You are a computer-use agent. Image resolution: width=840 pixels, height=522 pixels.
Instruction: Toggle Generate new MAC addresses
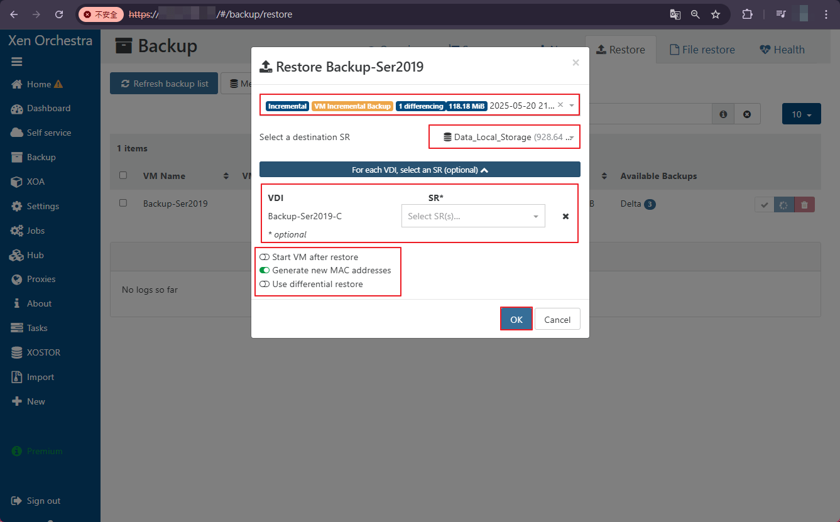pyautogui.click(x=265, y=270)
